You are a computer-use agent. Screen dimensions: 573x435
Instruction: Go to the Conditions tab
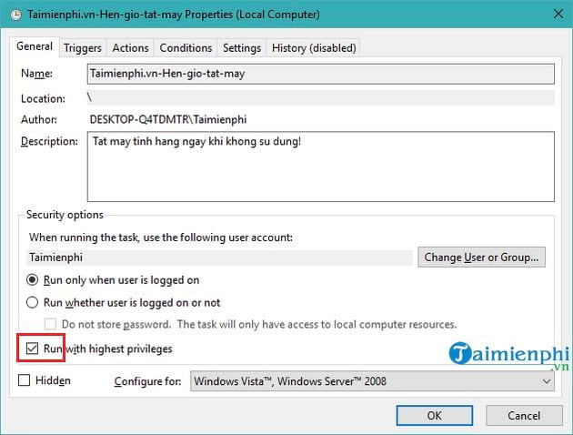point(186,48)
